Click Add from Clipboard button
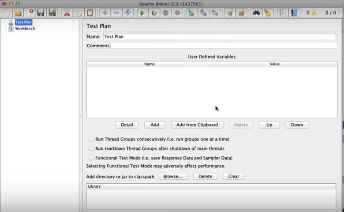This screenshot has height=212, width=344. point(197,125)
